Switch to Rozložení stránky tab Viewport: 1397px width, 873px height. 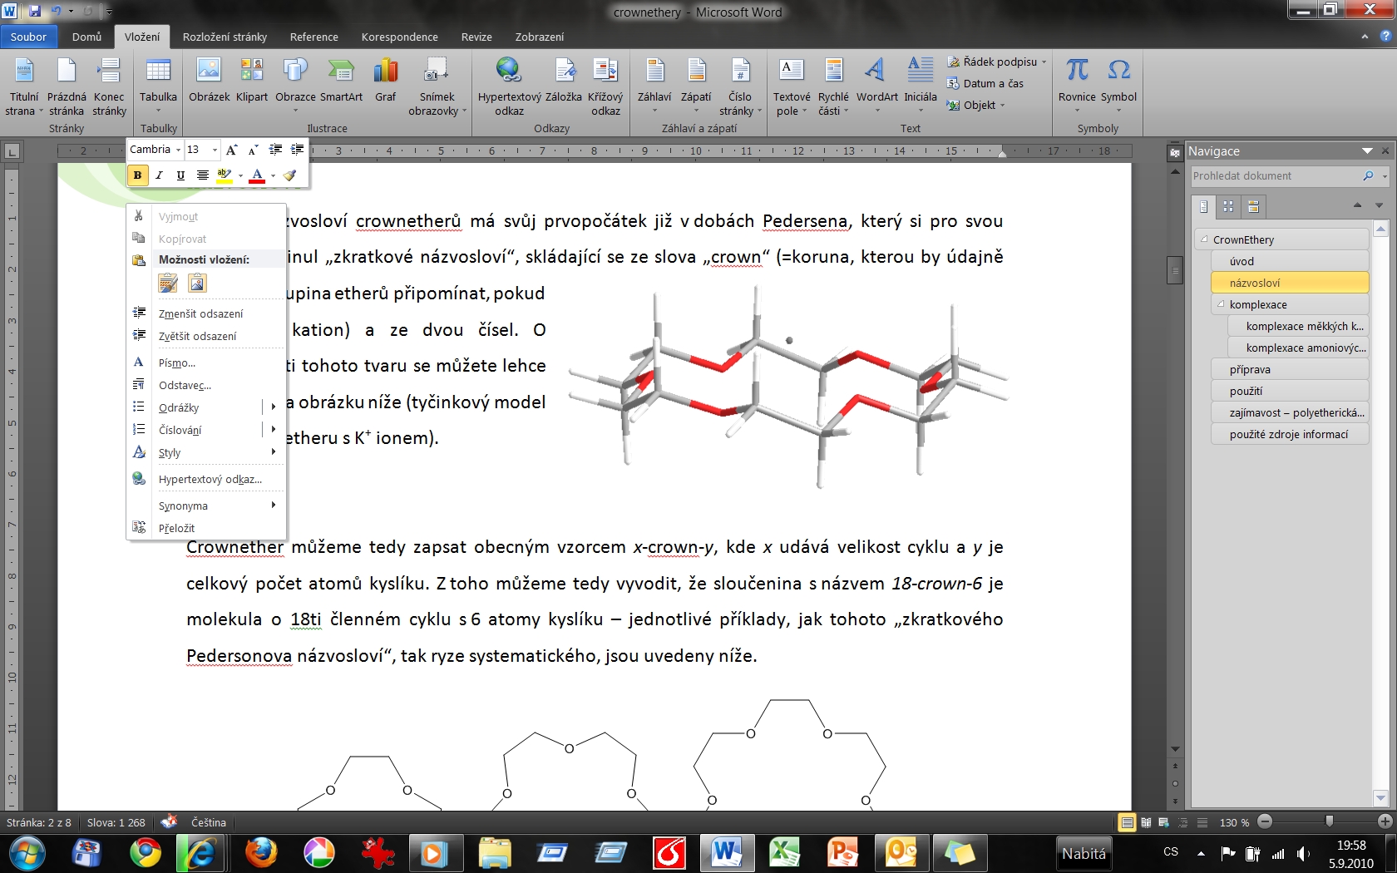pos(225,37)
